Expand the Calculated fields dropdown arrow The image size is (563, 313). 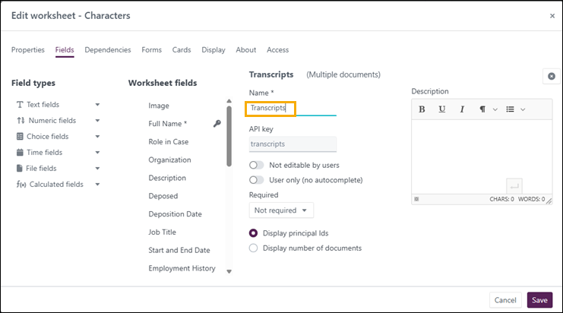(x=97, y=185)
